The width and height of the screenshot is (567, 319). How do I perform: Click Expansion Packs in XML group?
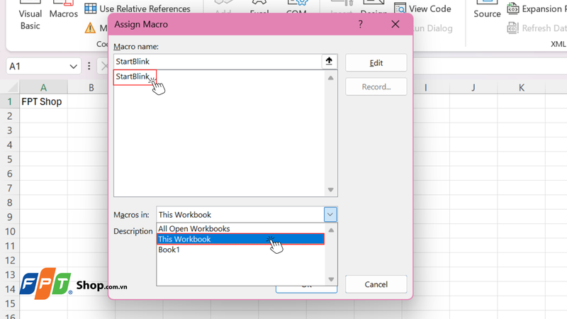click(x=537, y=9)
